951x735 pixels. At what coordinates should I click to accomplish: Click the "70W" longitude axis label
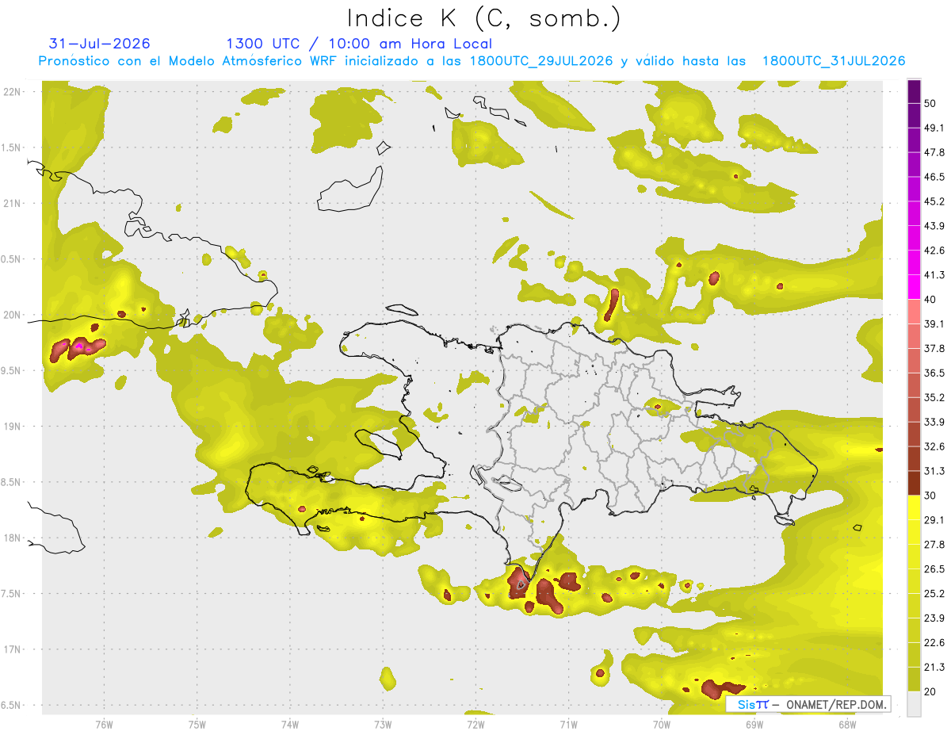(x=661, y=724)
